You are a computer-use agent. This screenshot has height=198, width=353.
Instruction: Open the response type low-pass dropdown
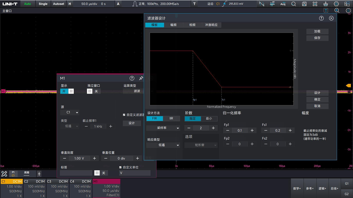[x=163, y=145]
